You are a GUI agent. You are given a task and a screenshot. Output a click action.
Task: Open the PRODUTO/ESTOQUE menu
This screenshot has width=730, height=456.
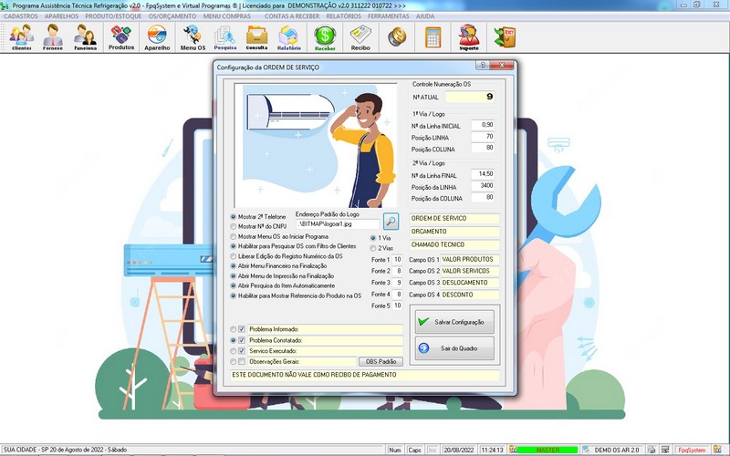[x=113, y=16]
